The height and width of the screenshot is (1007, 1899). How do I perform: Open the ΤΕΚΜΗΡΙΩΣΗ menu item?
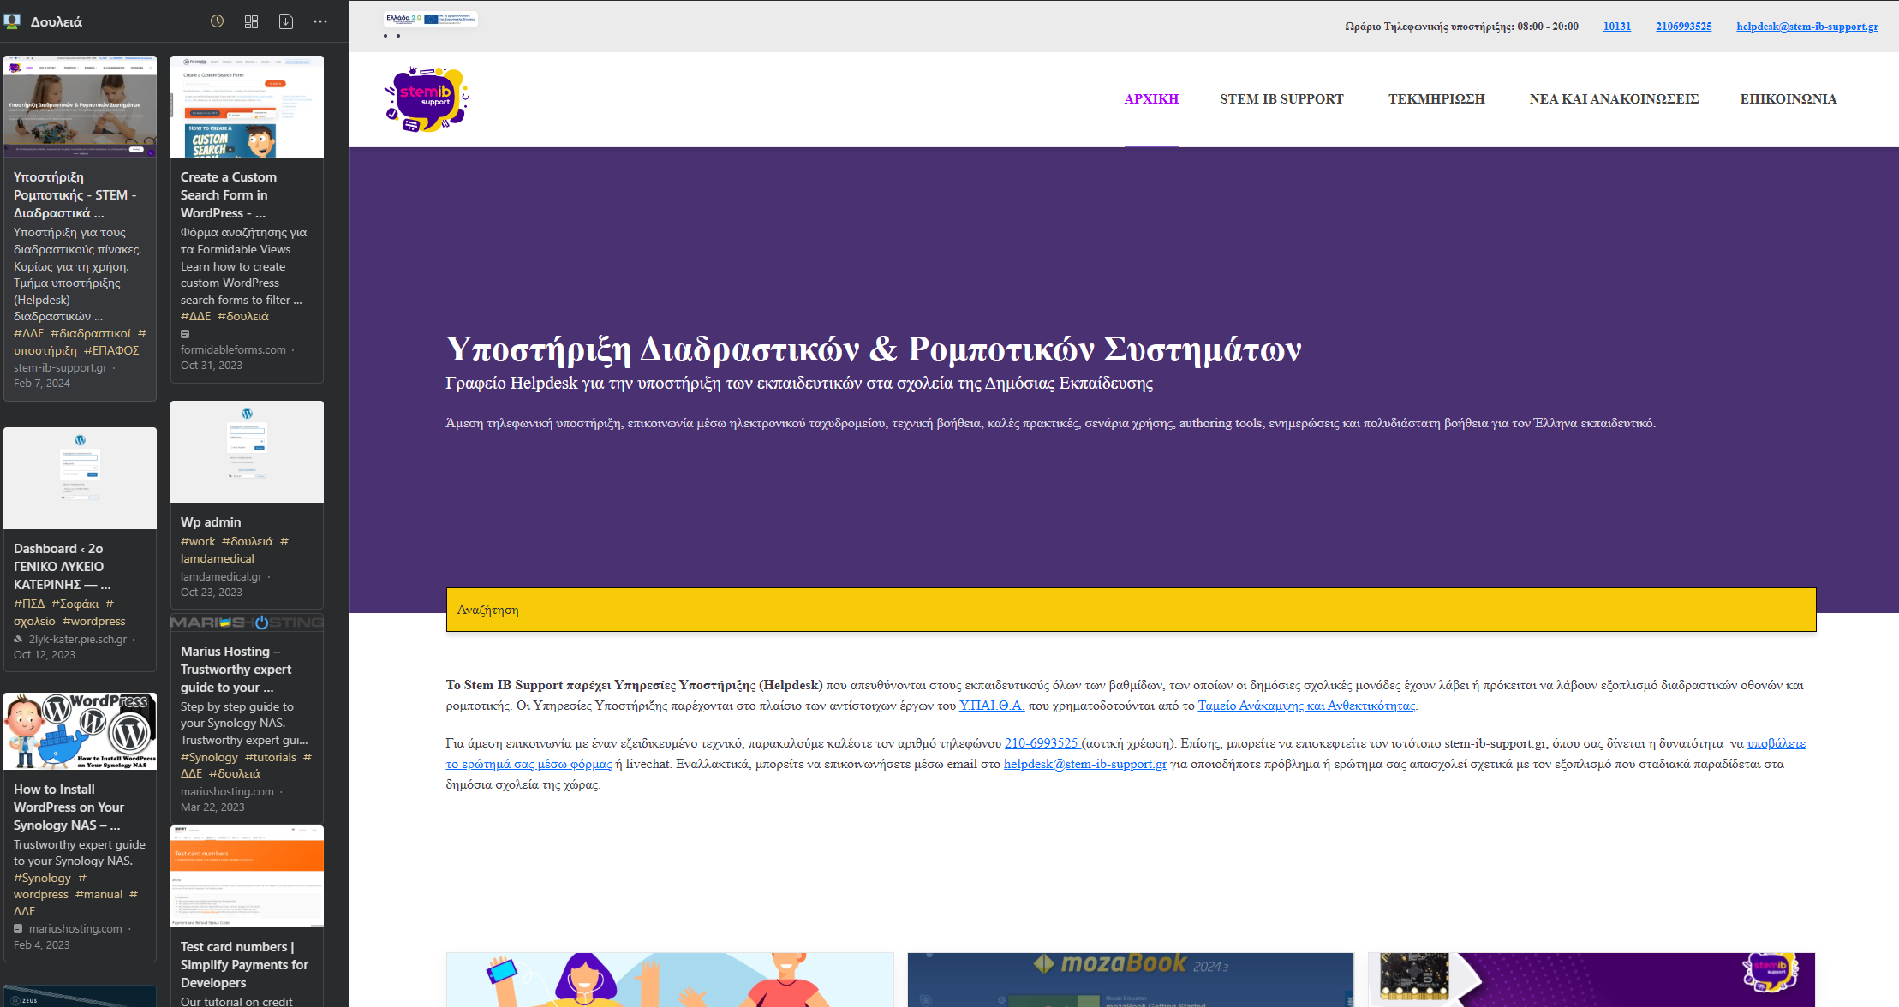pos(1436,99)
